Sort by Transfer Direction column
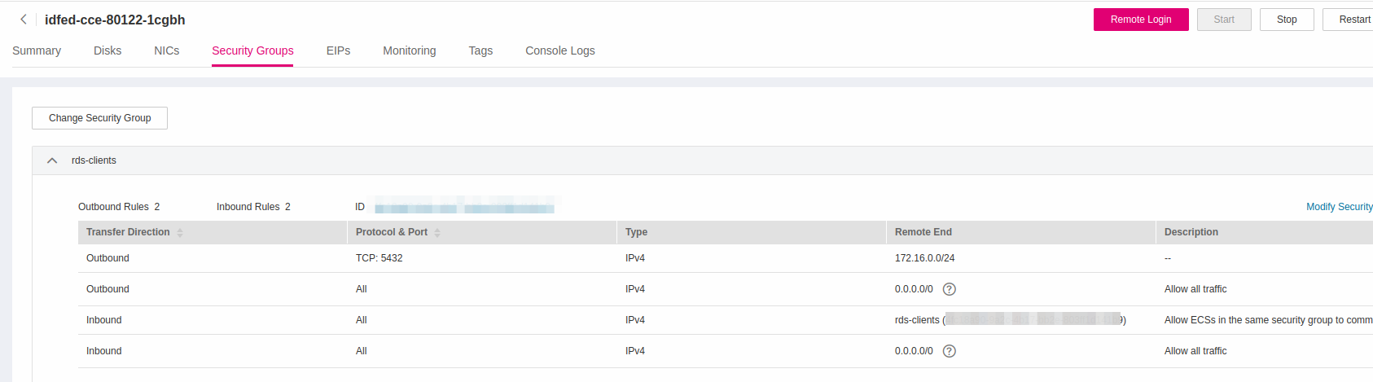The height and width of the screenshot is (382, 1373). 180,233
